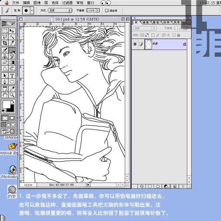Image resolution: width=221 pixels, height=221 pixels.
Task: Toggle the layer visibility eye icon
Action: tap(135, 44)
